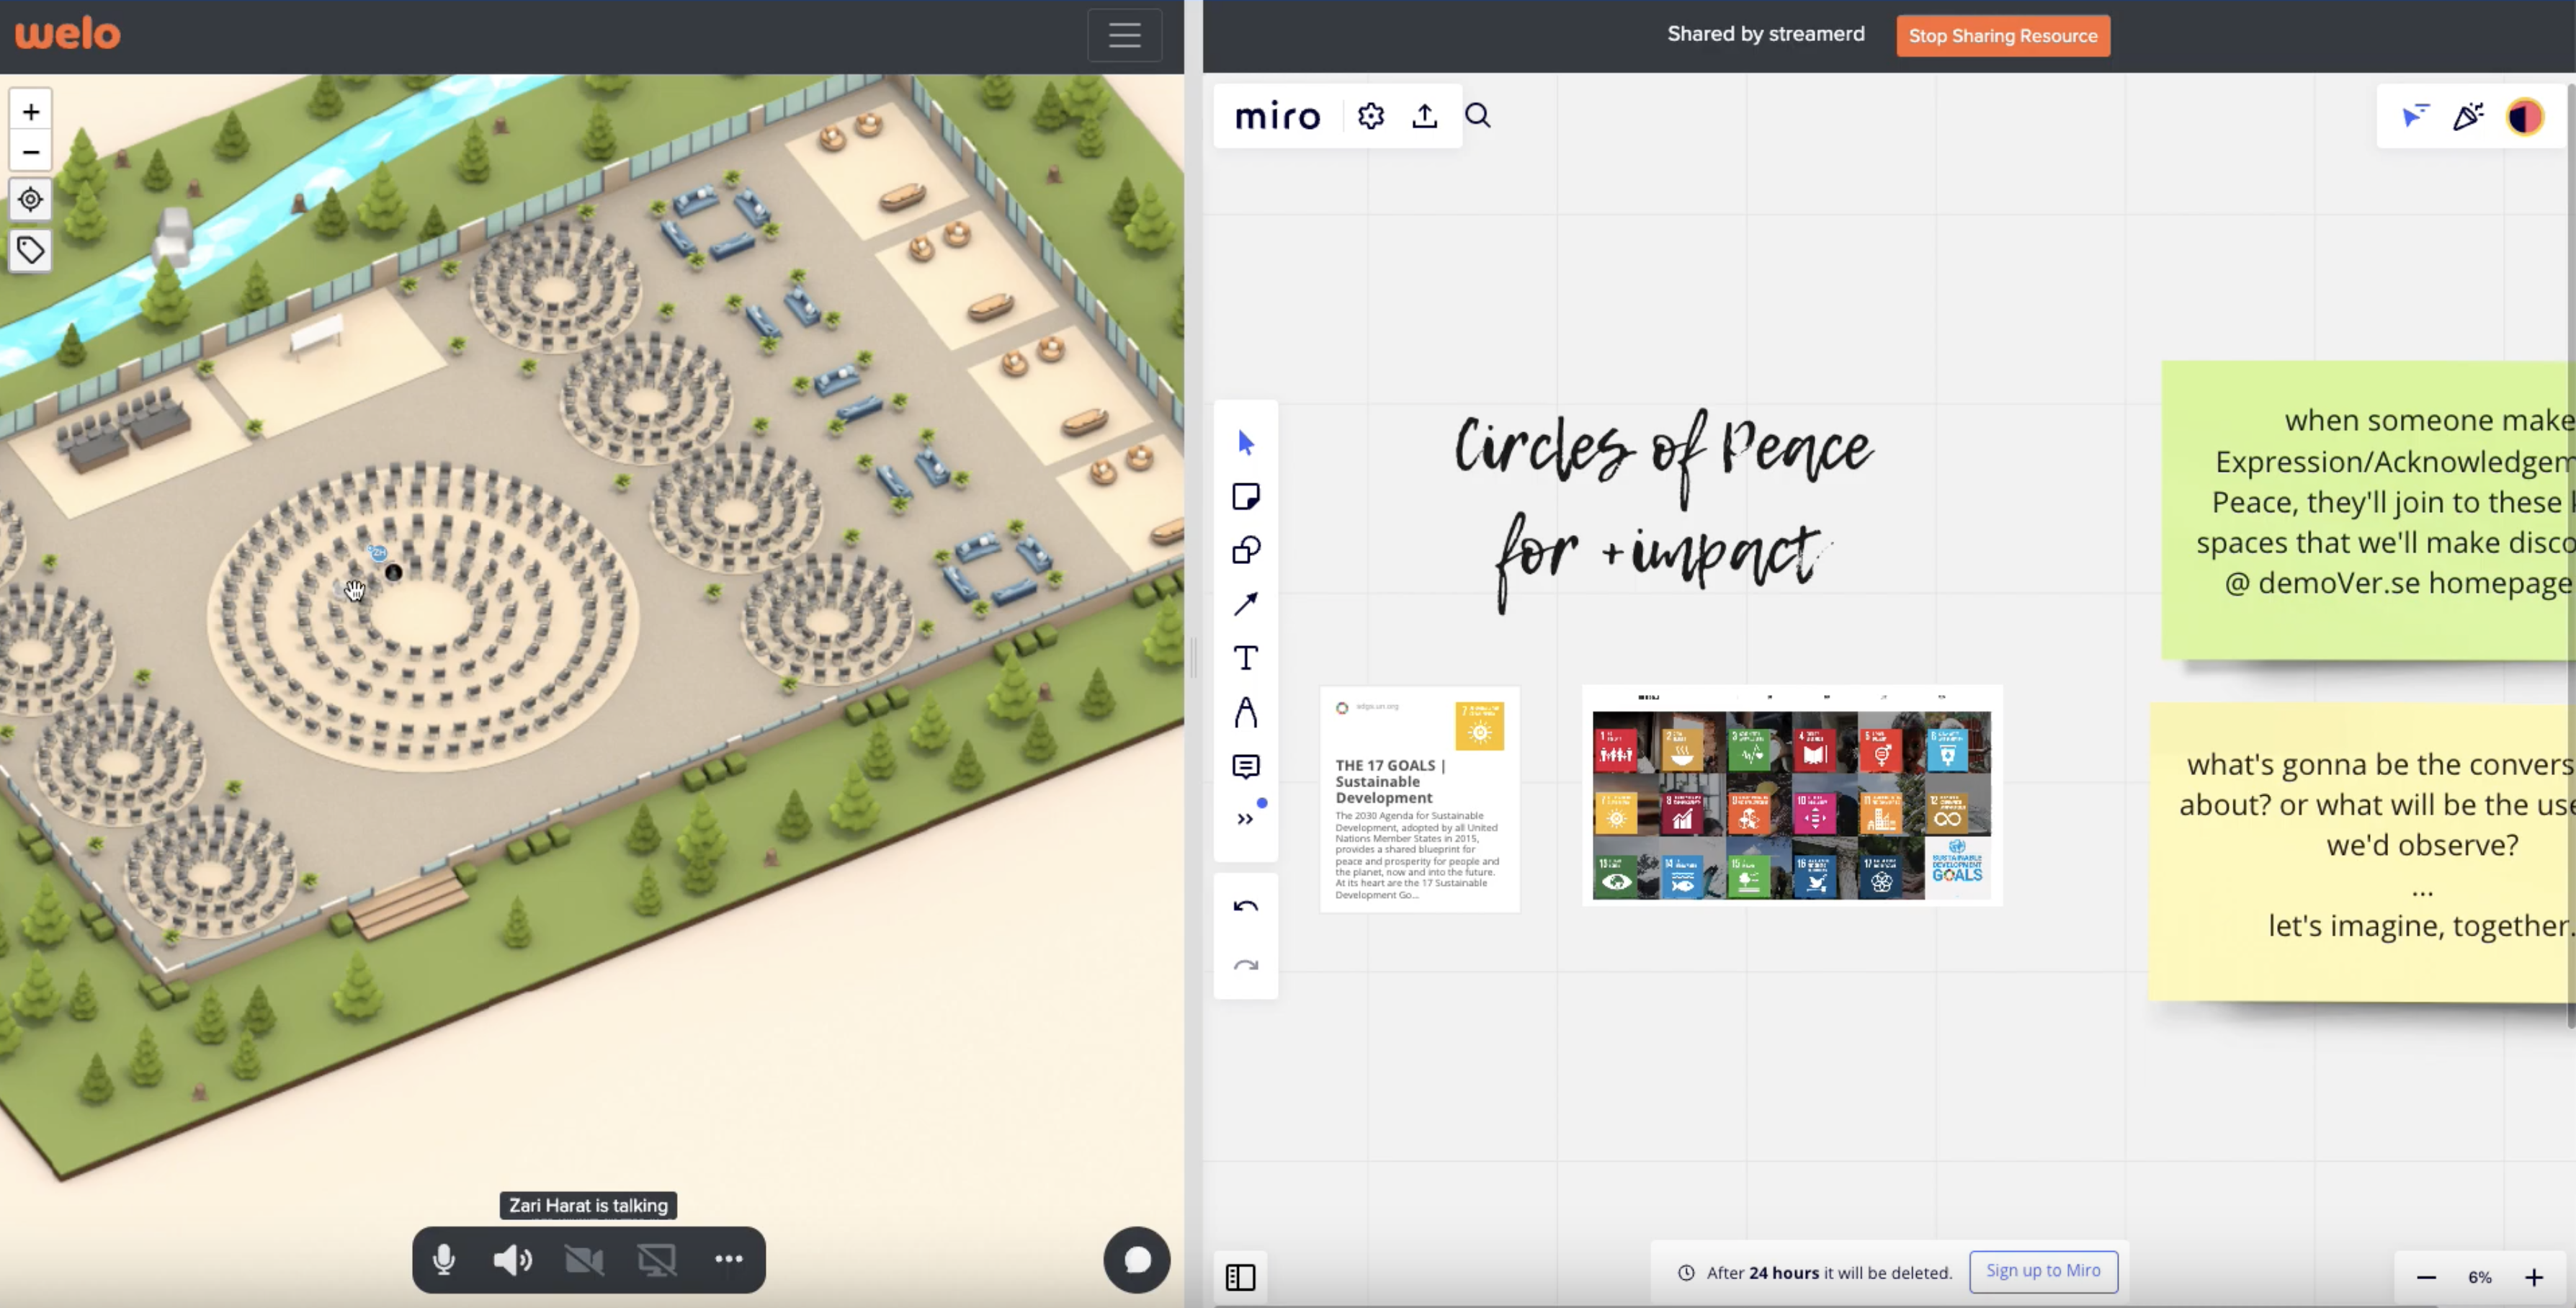Open the 17 Goals Sustainable Development card

click(1418, 798)
